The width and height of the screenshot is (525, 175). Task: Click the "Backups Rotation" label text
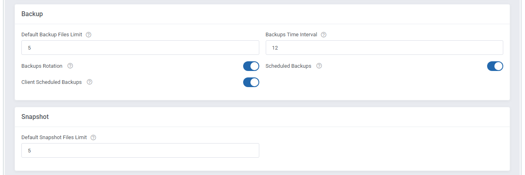coord(42,66)
